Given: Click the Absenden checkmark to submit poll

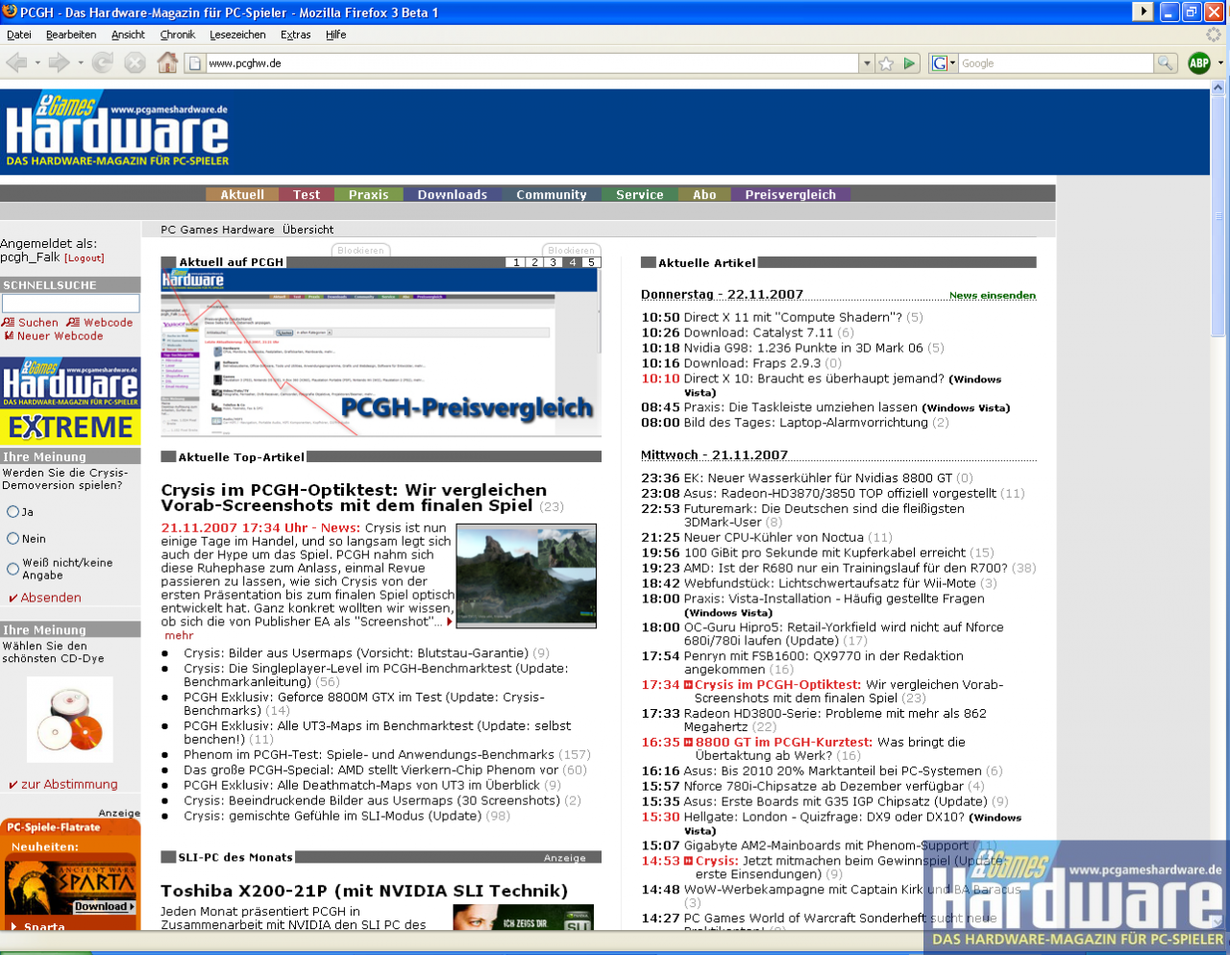Looking at the screenshot, I should coord(44,598).
